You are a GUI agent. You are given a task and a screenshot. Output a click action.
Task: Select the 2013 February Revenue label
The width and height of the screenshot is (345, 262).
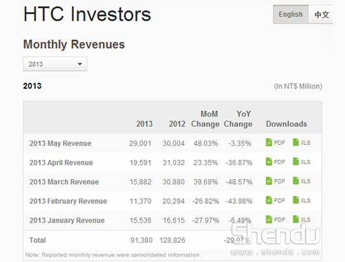(x=68, y=201)
